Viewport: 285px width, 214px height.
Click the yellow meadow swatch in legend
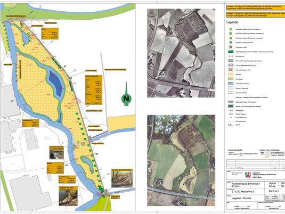[231, 75]
